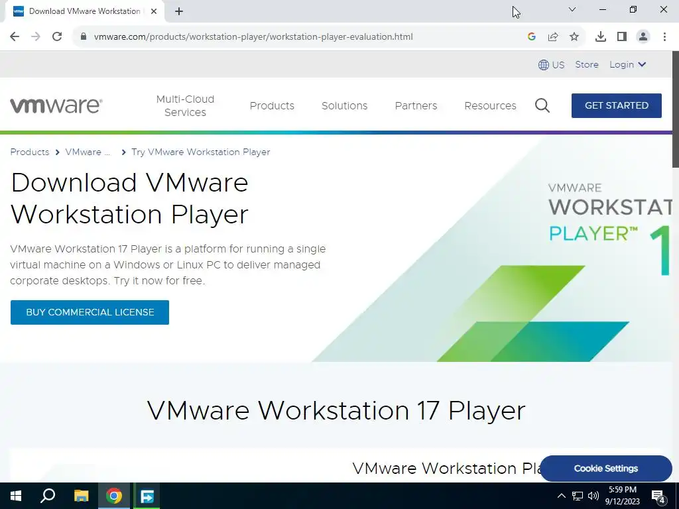The width and height of the screenshot is (679, 509).
Task: Open the Solutions menu
Action: pos(344,105)
